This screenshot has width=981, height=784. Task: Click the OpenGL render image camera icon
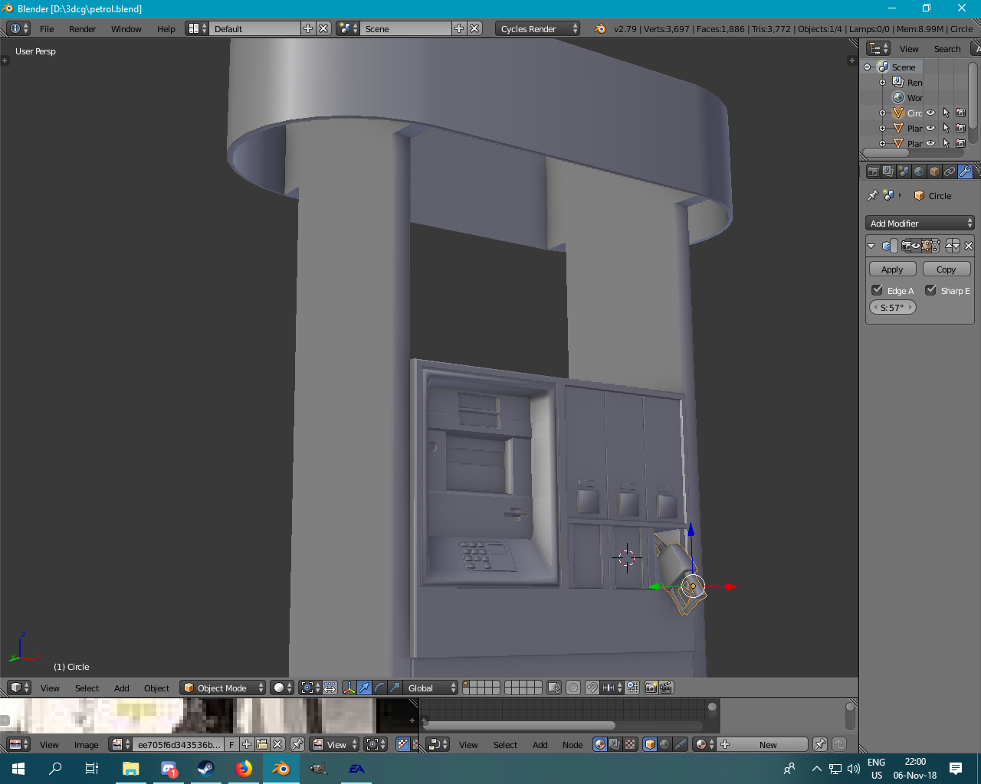pyautogui.click(x=651, y=688)
